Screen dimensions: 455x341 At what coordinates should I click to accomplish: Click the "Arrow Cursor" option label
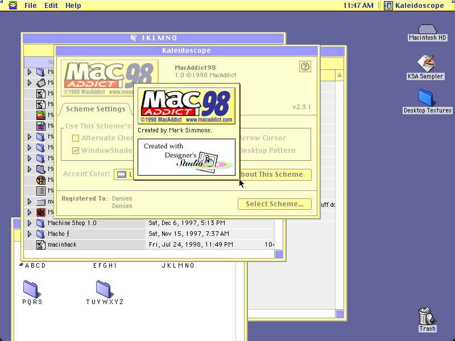tap(263, 138)
